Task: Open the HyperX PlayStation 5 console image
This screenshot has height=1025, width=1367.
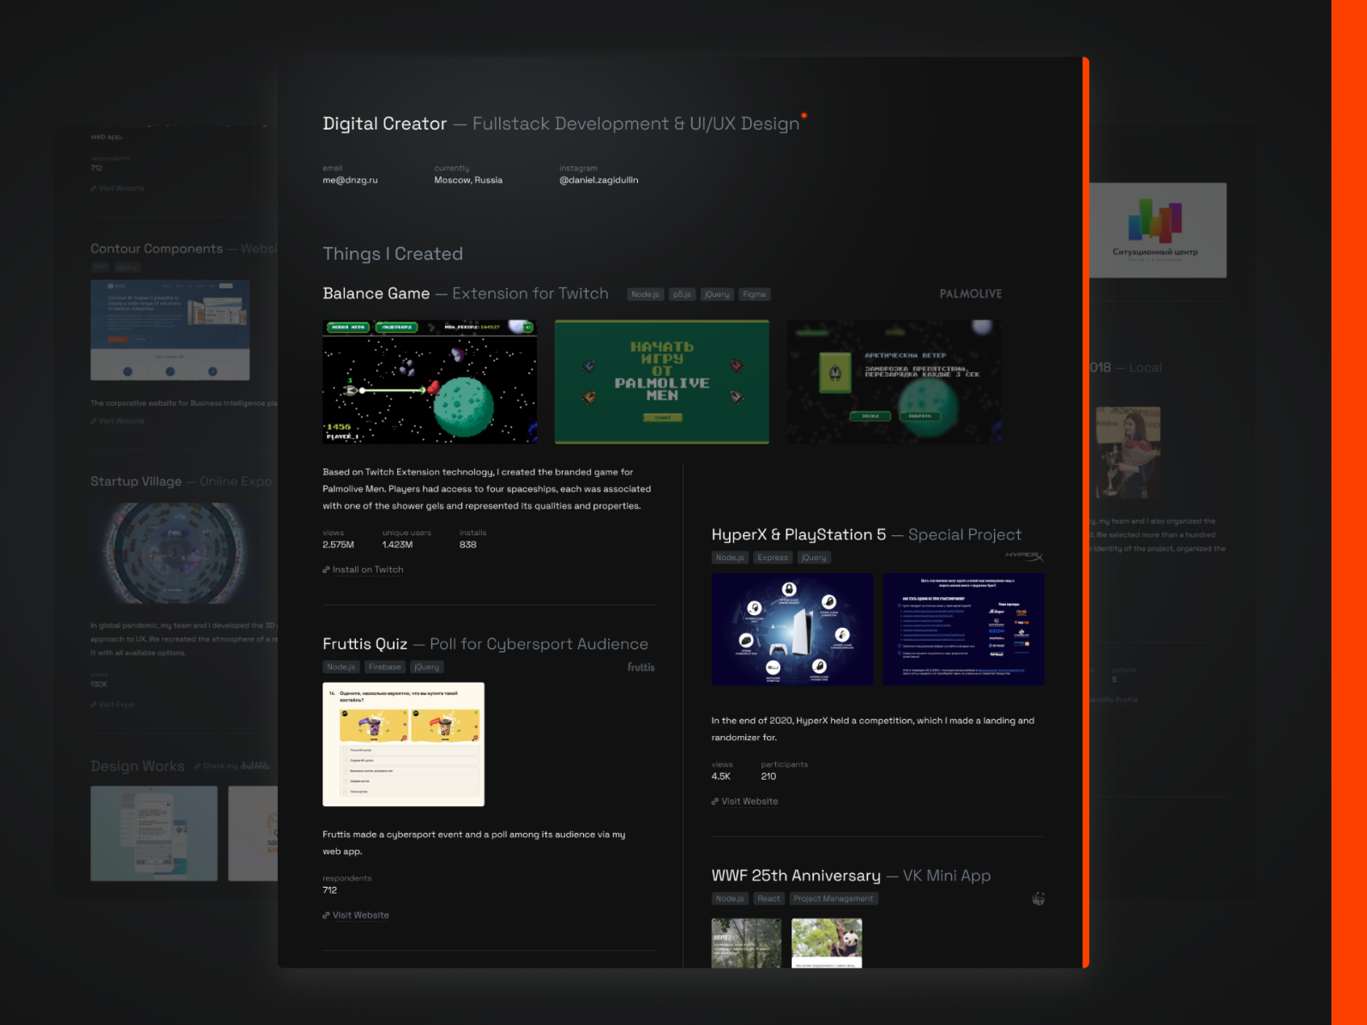Action: click(792, 630)
